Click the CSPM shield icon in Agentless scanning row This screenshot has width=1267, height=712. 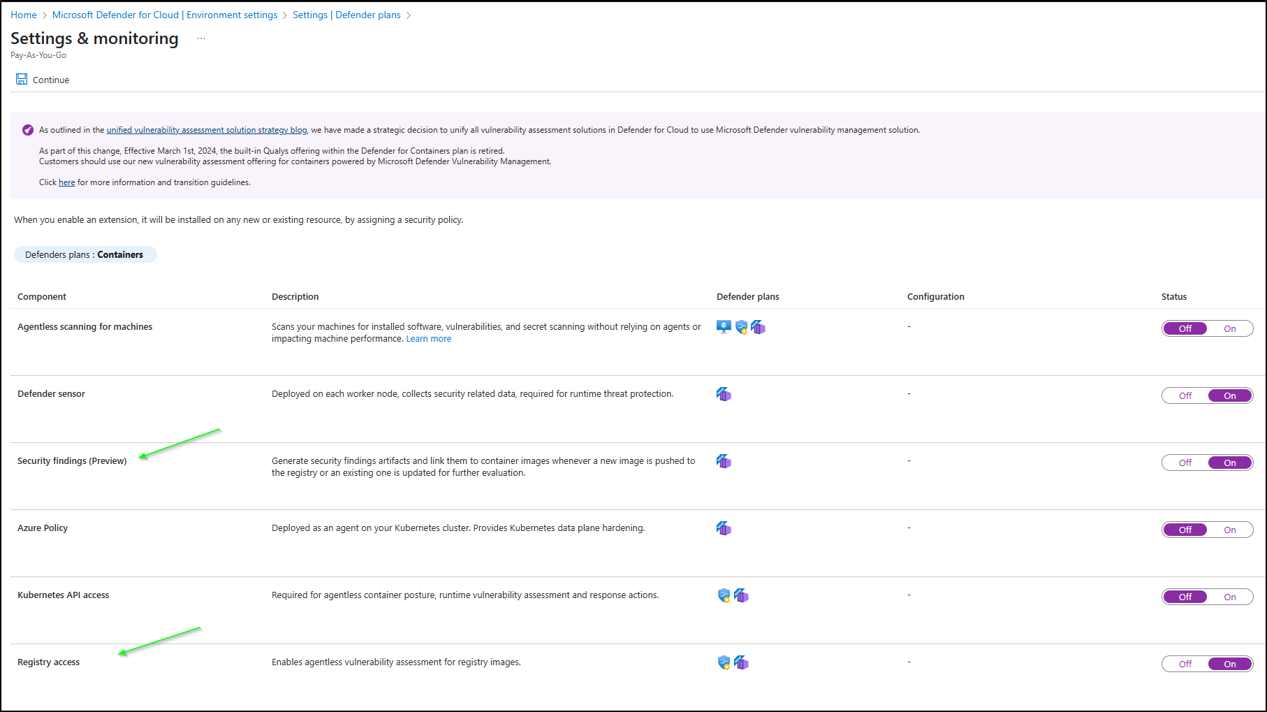[741, 327]
